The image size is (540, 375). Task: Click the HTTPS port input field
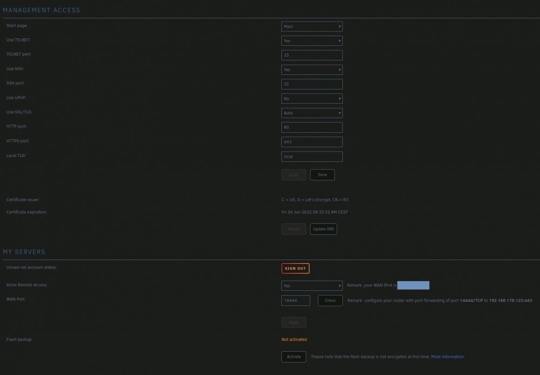(x=312, y=142)
